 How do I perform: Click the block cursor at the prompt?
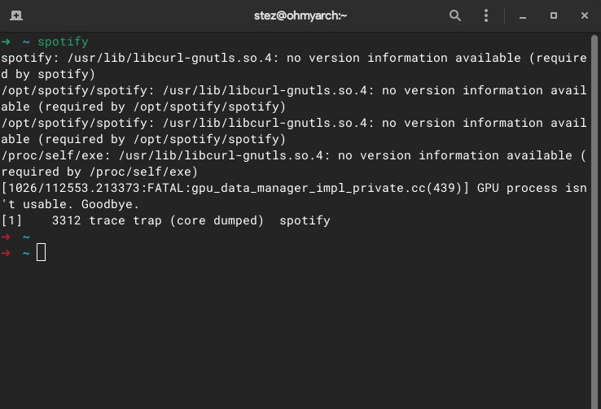tap(41, 253)
